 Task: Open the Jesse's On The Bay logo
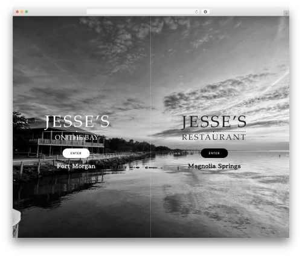tap(77, 128)
